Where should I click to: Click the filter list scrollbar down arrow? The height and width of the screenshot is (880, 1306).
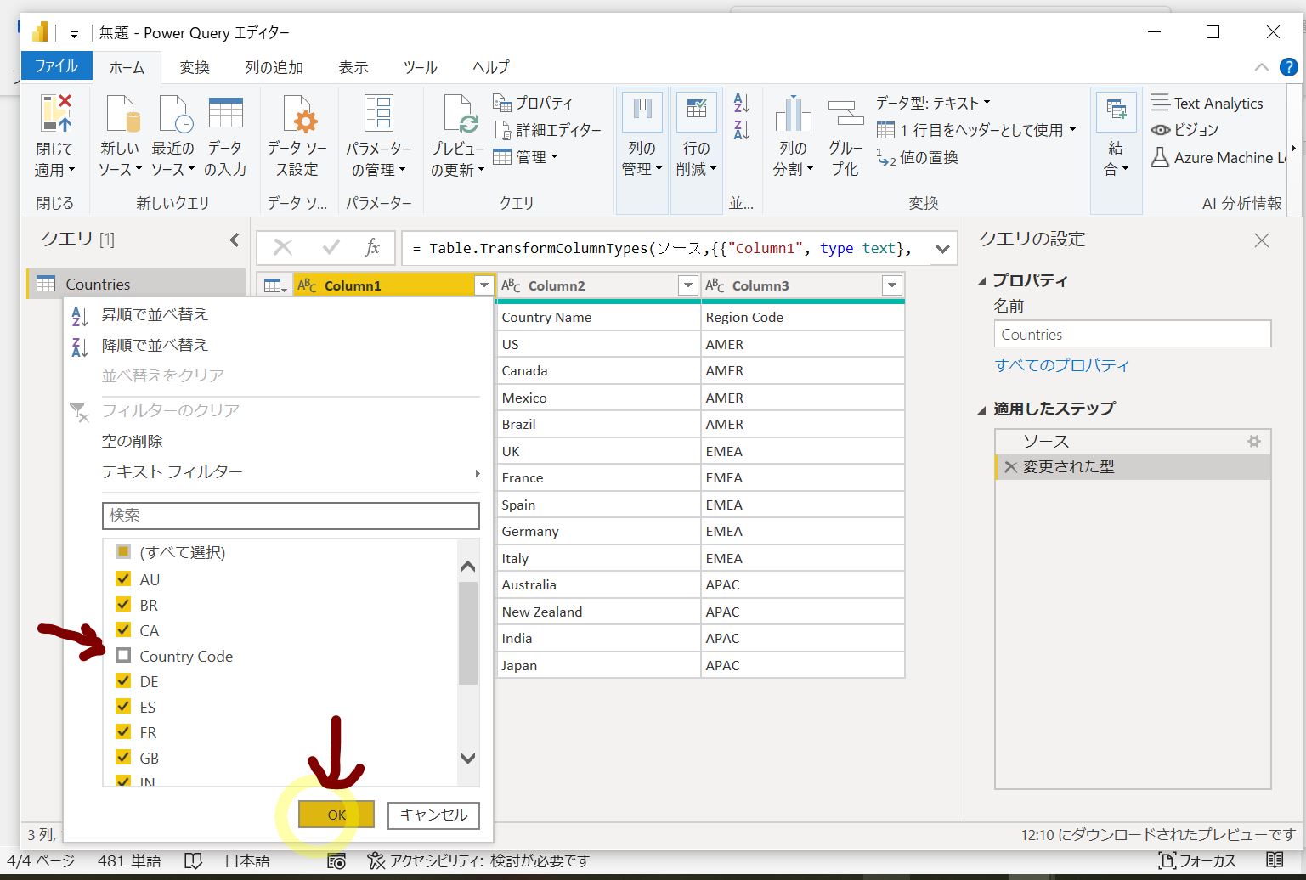coord(467,759)
